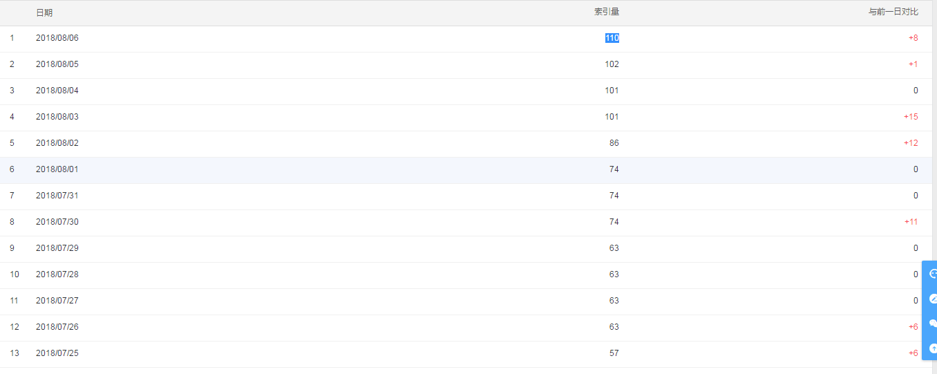Viewport: 937px width, 374px height.
Task: Click the 与前一日对比 column header
Action: [x=893, y=12]
